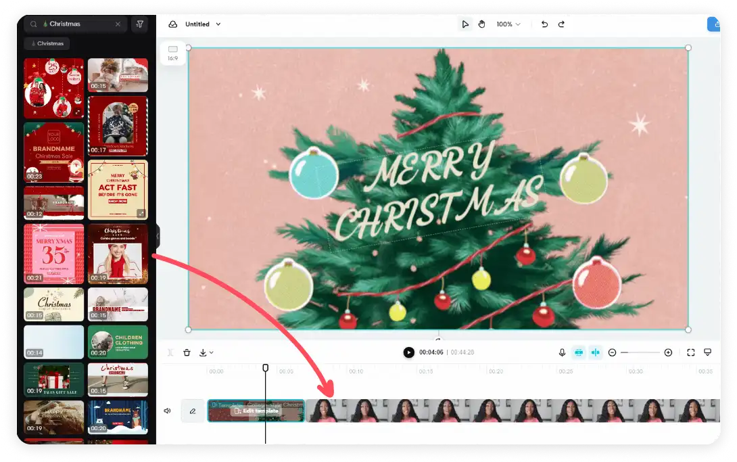The height and width of the screenshot is (462, 737).
Task: Choose the MERRY XMAS 35 template
Action: click(54, 254)
